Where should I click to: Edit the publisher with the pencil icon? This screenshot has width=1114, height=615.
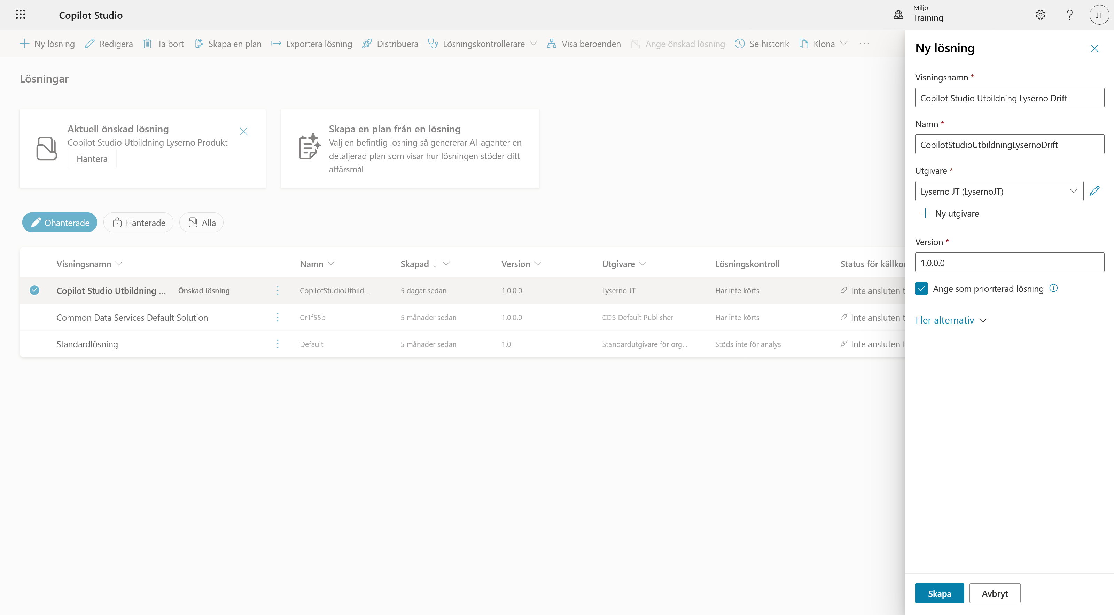click(1094, 191)
